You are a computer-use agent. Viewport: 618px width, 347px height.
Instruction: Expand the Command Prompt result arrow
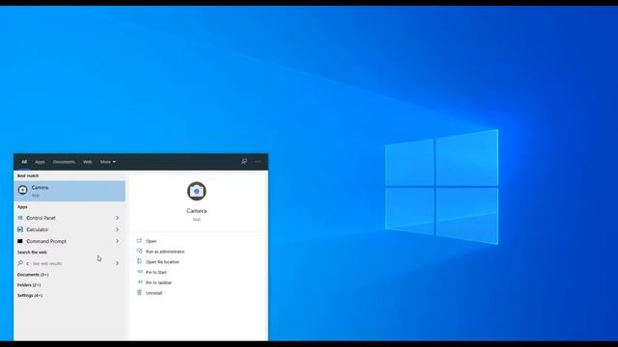pyautogui.click(x=117, y=241)
